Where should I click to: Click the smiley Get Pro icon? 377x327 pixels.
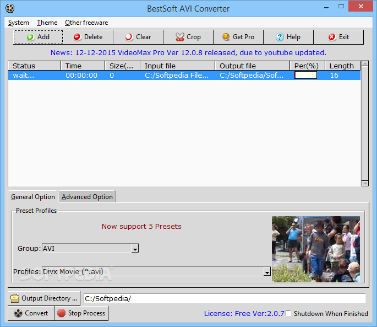[226, 37]
